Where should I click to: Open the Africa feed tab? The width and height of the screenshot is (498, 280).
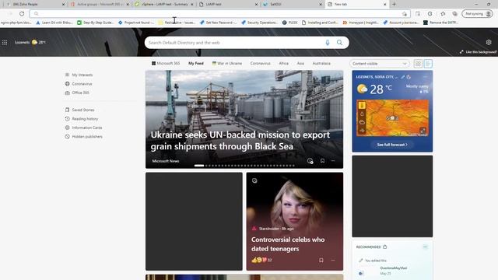[x=283, y=64]
